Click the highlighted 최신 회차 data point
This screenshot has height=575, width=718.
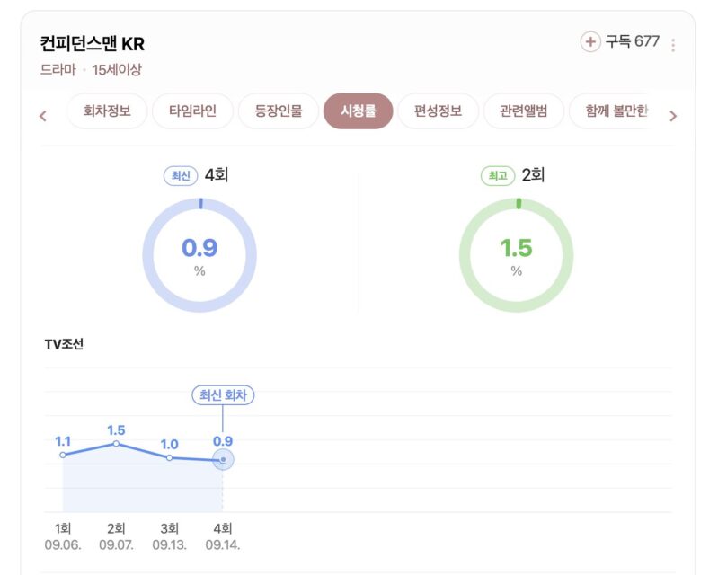[223, 460]
